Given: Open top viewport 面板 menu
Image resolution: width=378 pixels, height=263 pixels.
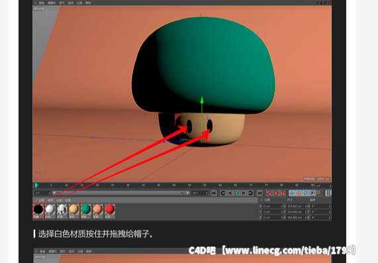Looking at the screenshot, I should (88, 3).
